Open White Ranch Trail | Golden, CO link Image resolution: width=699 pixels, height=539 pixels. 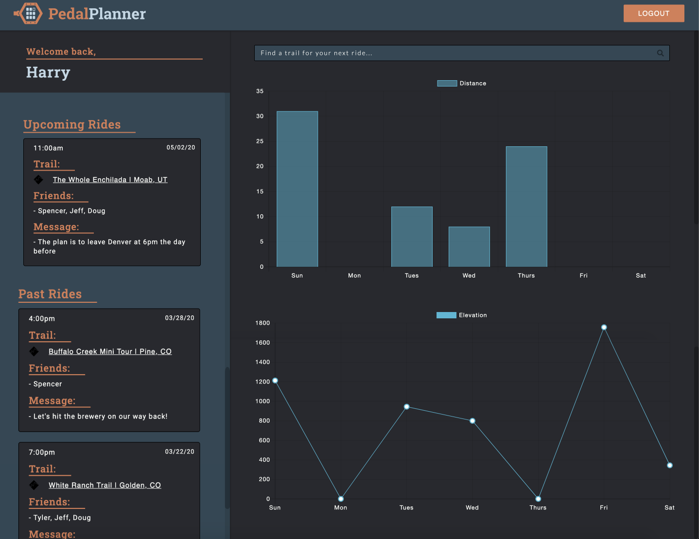click(105, 485)
